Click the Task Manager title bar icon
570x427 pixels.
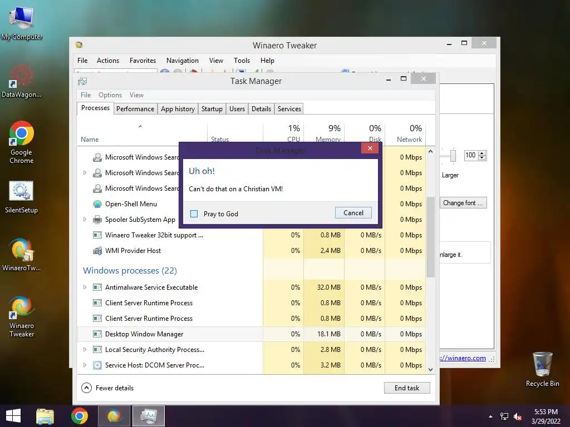pyautogui.click(x=82, y=81)
